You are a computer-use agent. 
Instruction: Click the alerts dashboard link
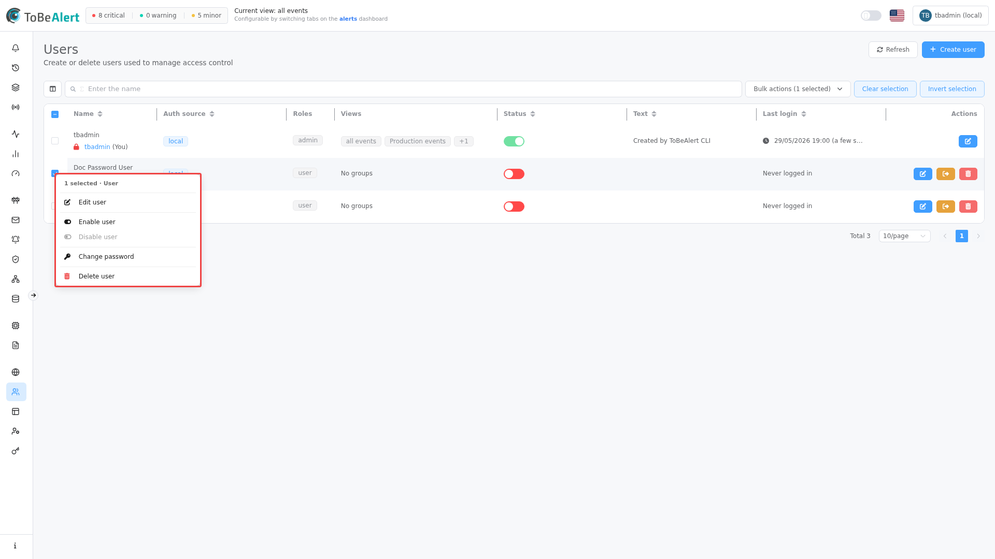tap(348, 19)
